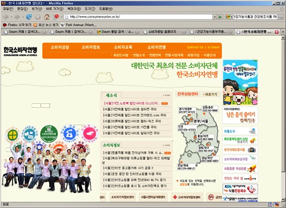The height and width of the screenshot is (208, 286).
Task: Open the '도구(T)' menu
Action: pyautogui.click(x=90, y=9)
